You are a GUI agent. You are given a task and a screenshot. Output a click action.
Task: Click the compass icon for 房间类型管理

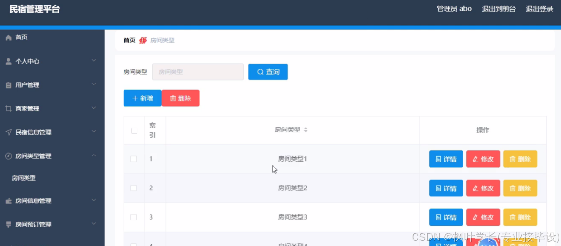point(8,156)
